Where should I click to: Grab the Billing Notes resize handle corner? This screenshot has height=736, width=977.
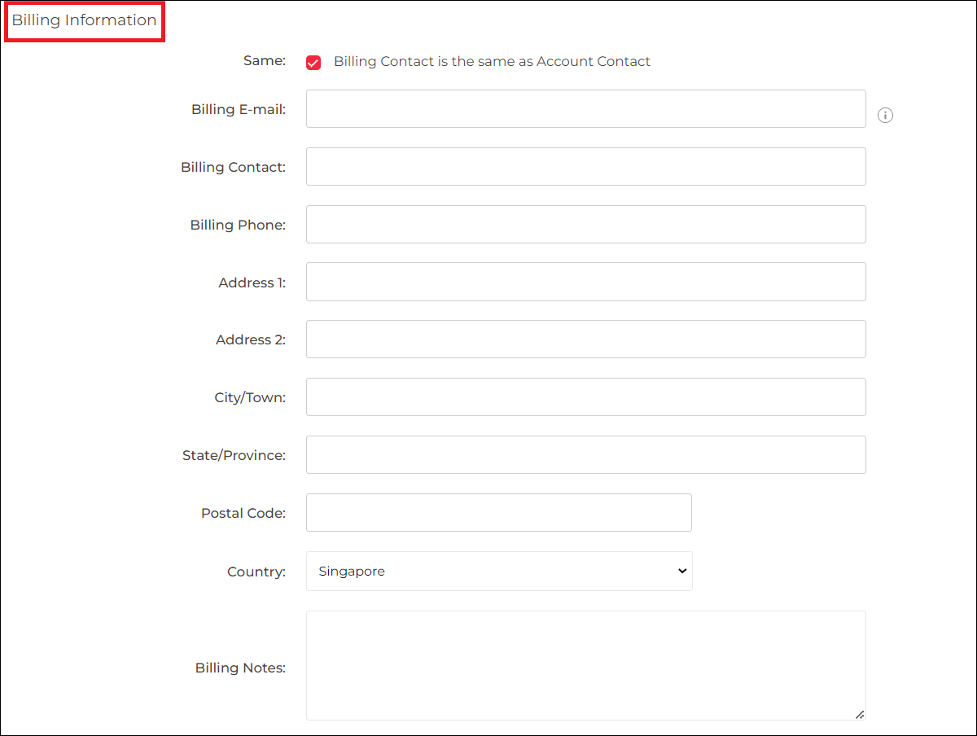(860, 714)
